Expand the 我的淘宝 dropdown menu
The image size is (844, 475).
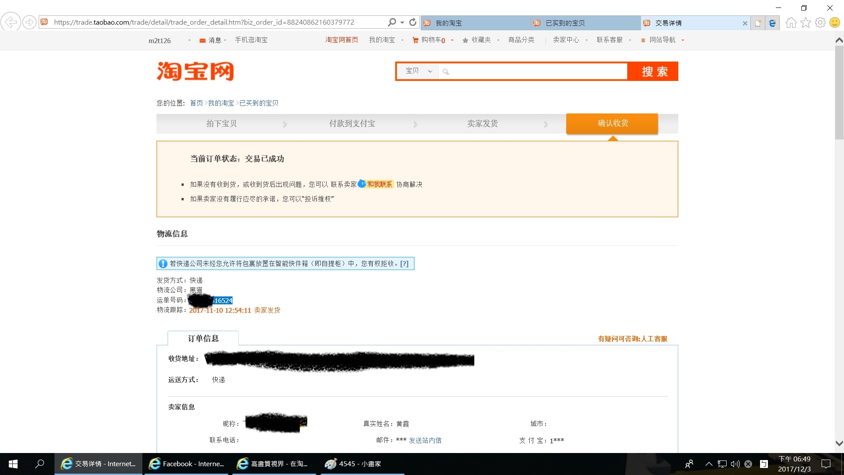pyautogui.click(x=402, y=40)
